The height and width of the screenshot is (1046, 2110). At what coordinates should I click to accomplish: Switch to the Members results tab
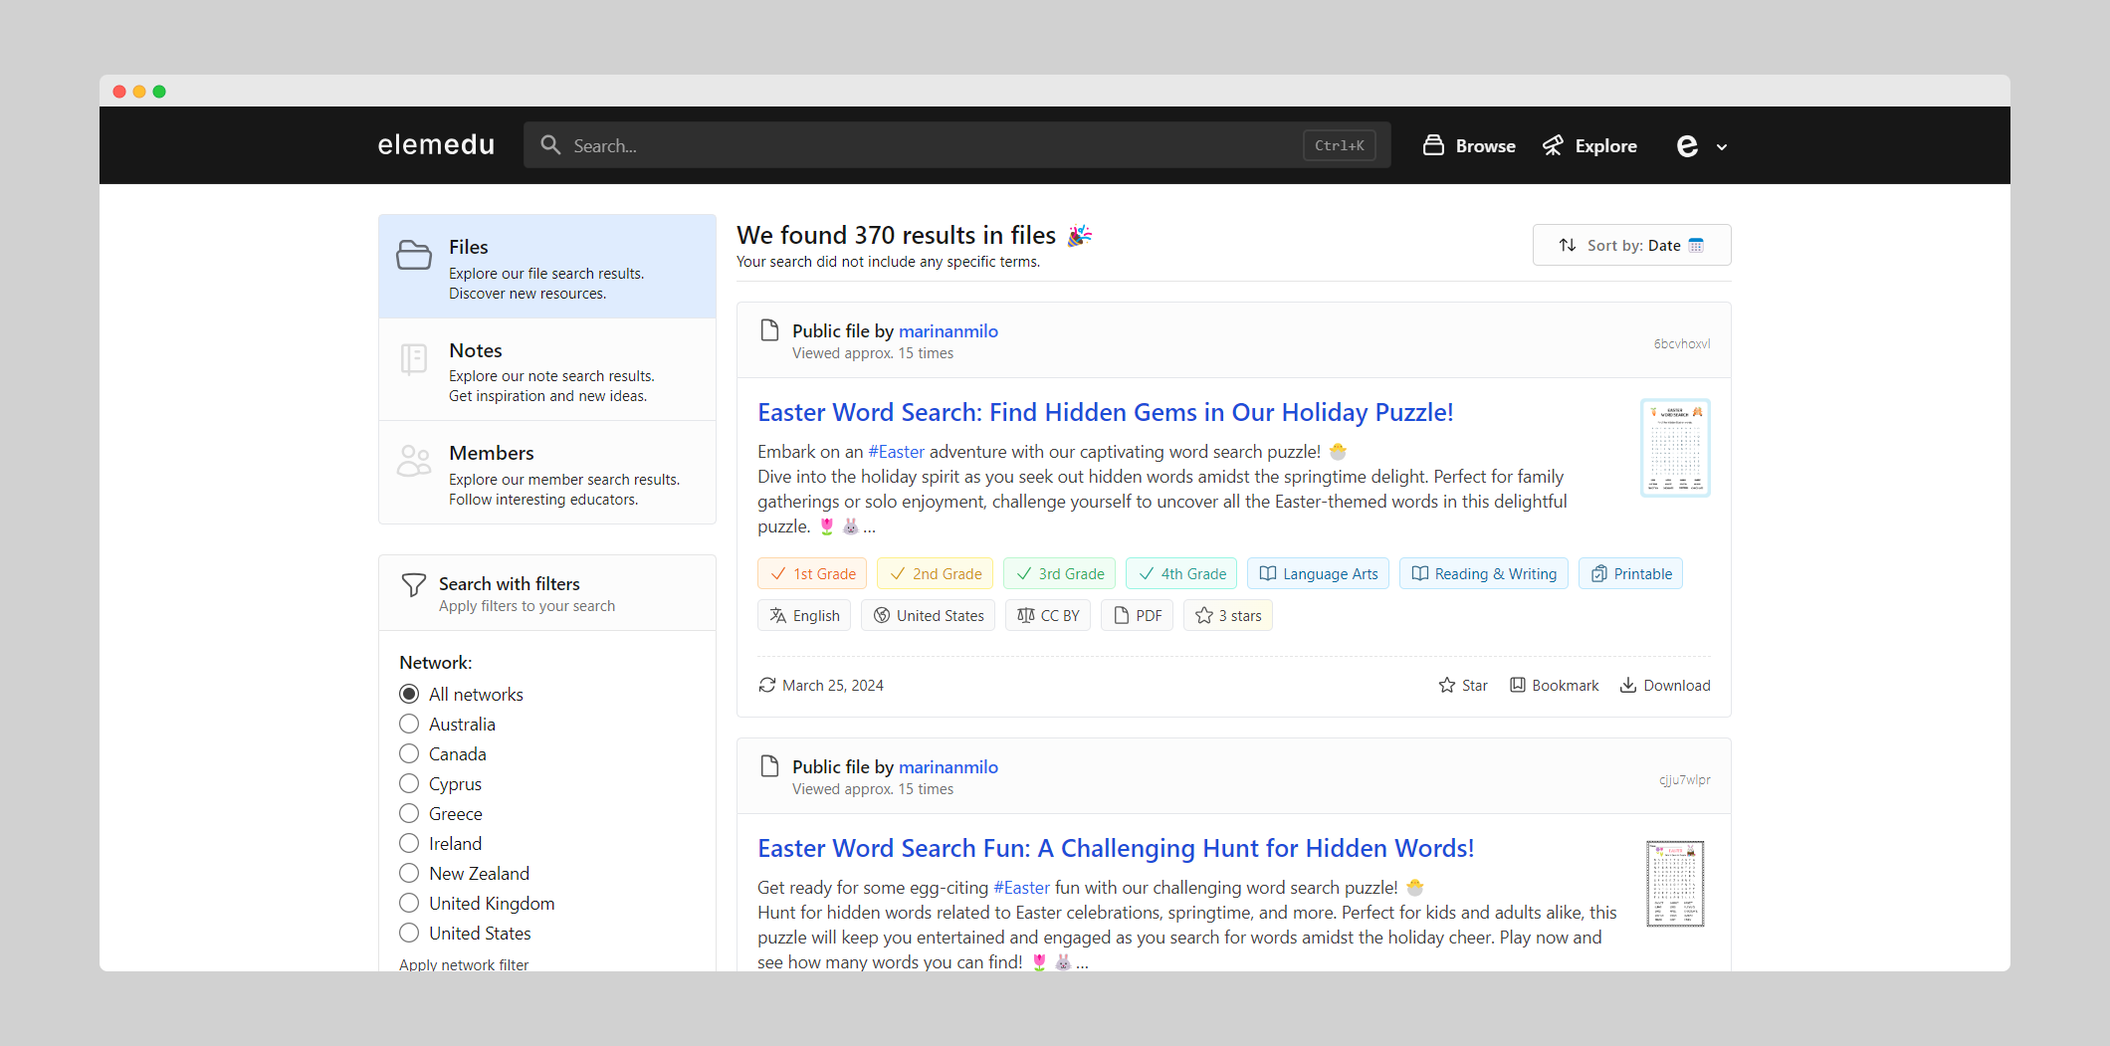click(x=547, y=473)
